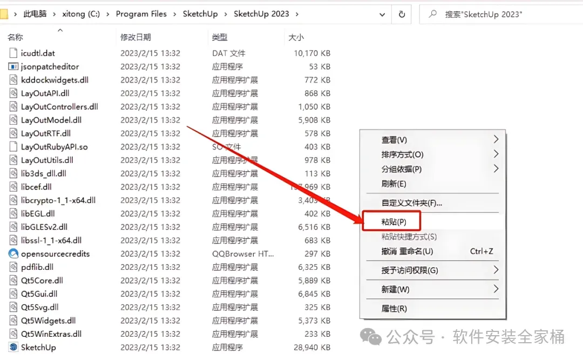Expand chevron after 此电脑 breadcrumb
This screenshot has width=583, height=360.
(55, 14)
